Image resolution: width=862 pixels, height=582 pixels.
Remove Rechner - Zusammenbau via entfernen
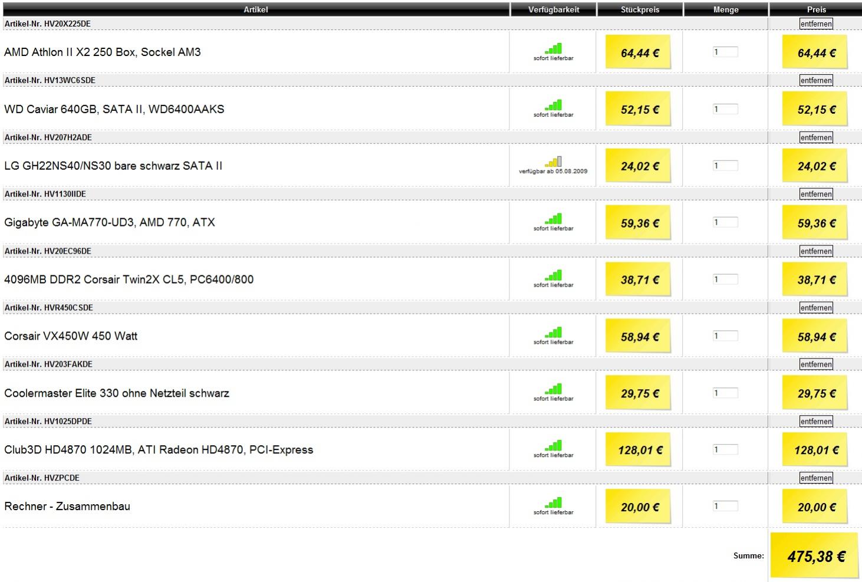pyautogui.click(x=816, y=478)
